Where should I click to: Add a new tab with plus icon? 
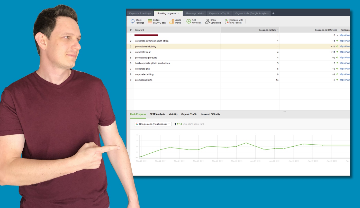(273, 14)
